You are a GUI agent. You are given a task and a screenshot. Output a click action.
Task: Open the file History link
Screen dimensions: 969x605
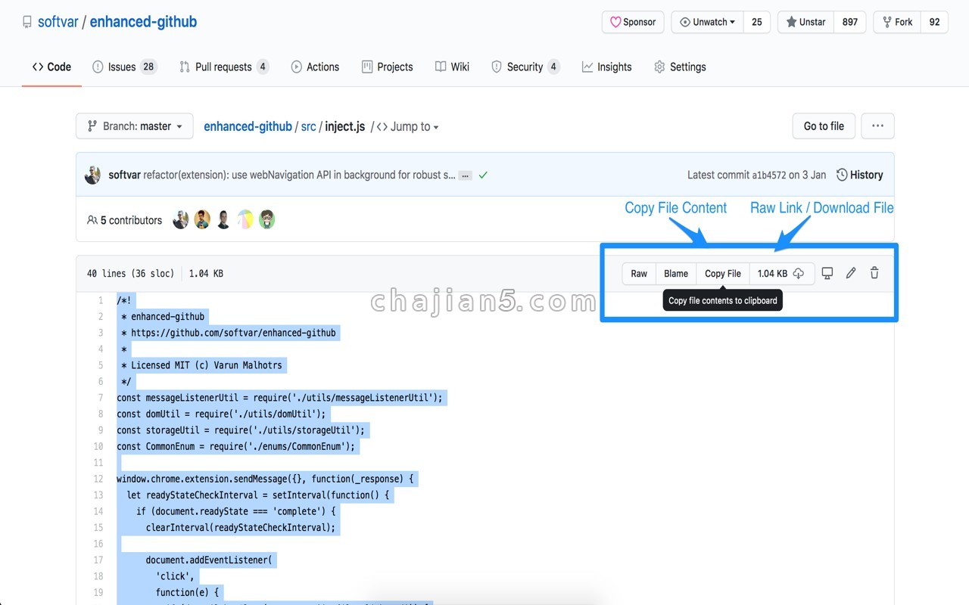859,175
